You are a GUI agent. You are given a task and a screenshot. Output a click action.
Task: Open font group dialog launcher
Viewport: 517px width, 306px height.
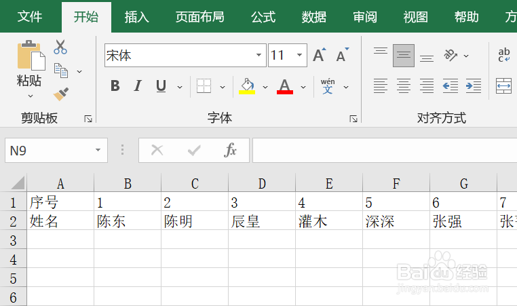point(353,119)
